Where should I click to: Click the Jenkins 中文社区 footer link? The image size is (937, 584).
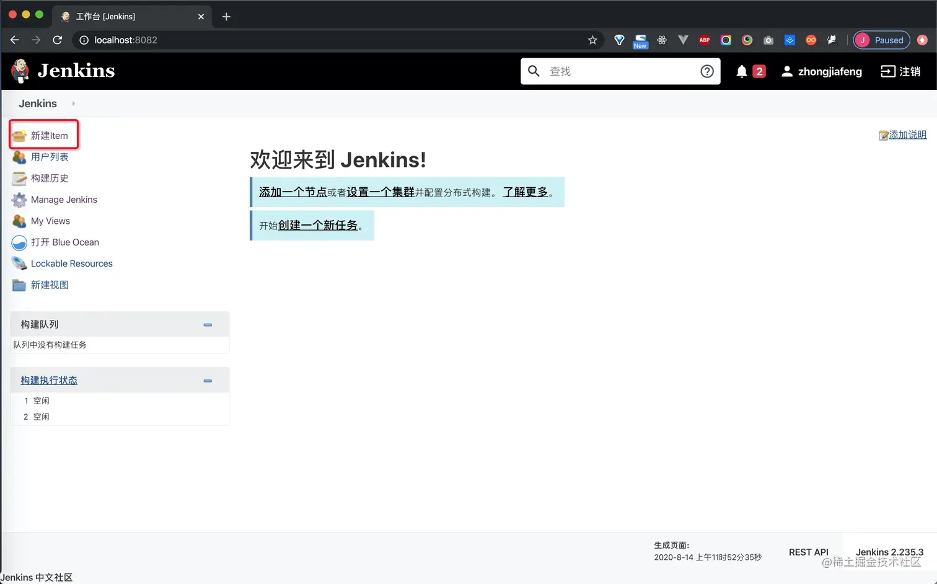[x=37, y=577]
